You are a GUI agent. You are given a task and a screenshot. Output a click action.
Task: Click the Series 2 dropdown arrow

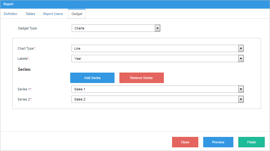(x=241, y=99)
